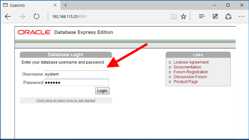
Task: Click the Password input field
Action: (76, 82)
